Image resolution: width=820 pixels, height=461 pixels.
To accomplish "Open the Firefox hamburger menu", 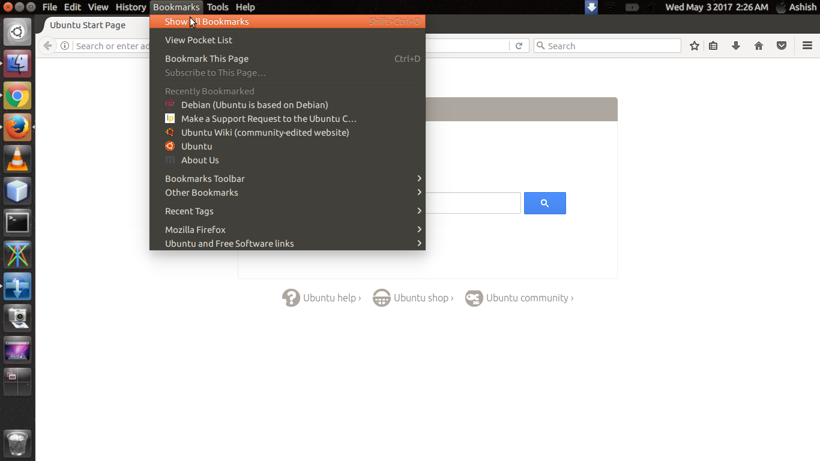I will [807, 46].
